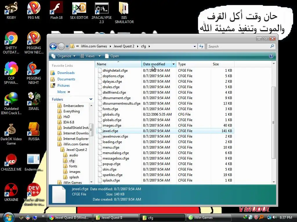Launch the Chrome desktop shortcut
Screen dimensions: 297x222
pyautogui.click(x=11, y=42)
